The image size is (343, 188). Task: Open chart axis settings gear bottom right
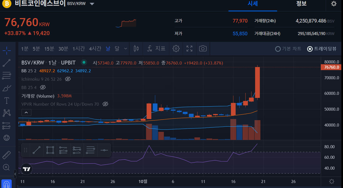(x=332, y=182)
